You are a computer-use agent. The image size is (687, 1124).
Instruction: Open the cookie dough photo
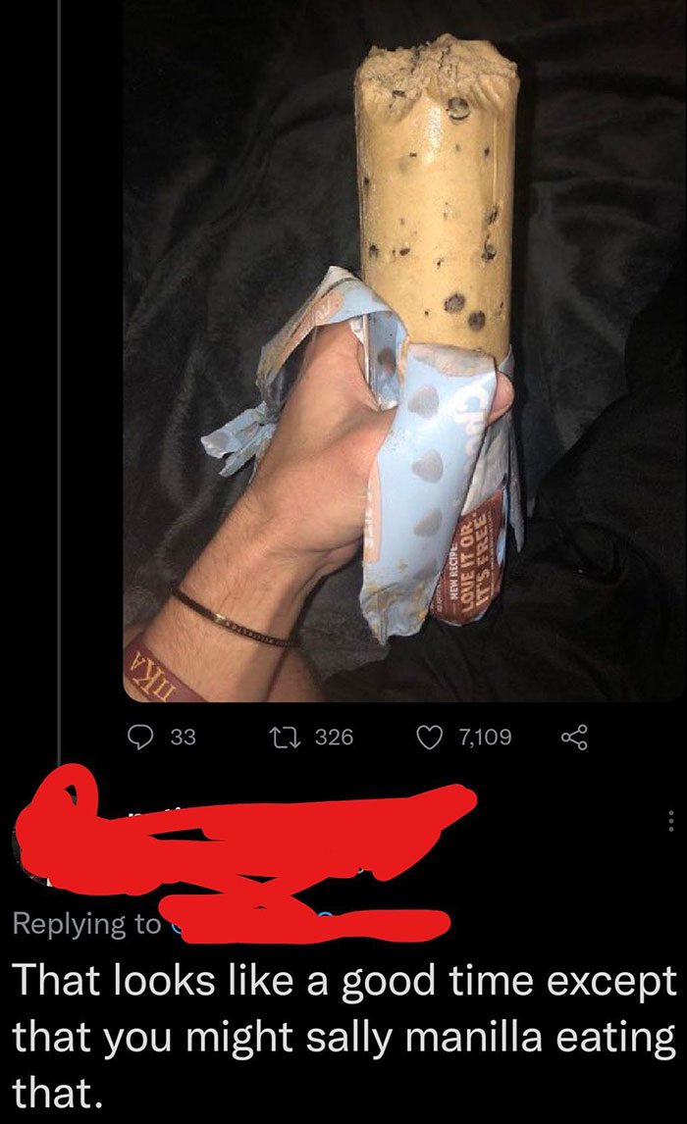point(405,351)
